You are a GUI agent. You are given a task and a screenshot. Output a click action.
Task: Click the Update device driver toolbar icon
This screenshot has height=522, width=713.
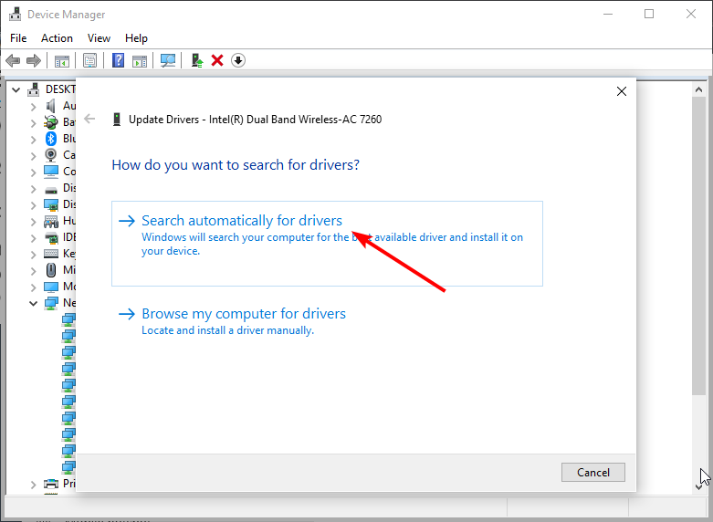(x=197, y=60)
